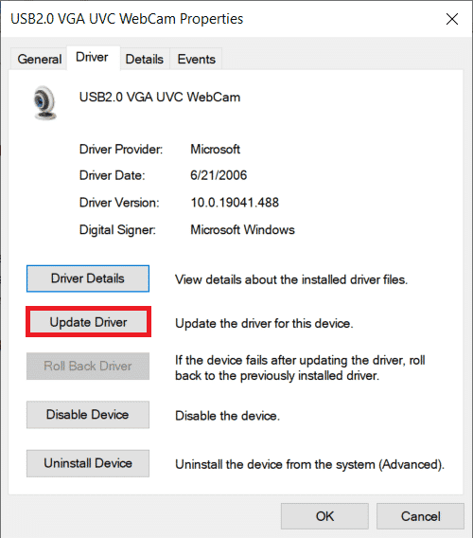Click the Microsoft driver provider value

pos(216,150)
